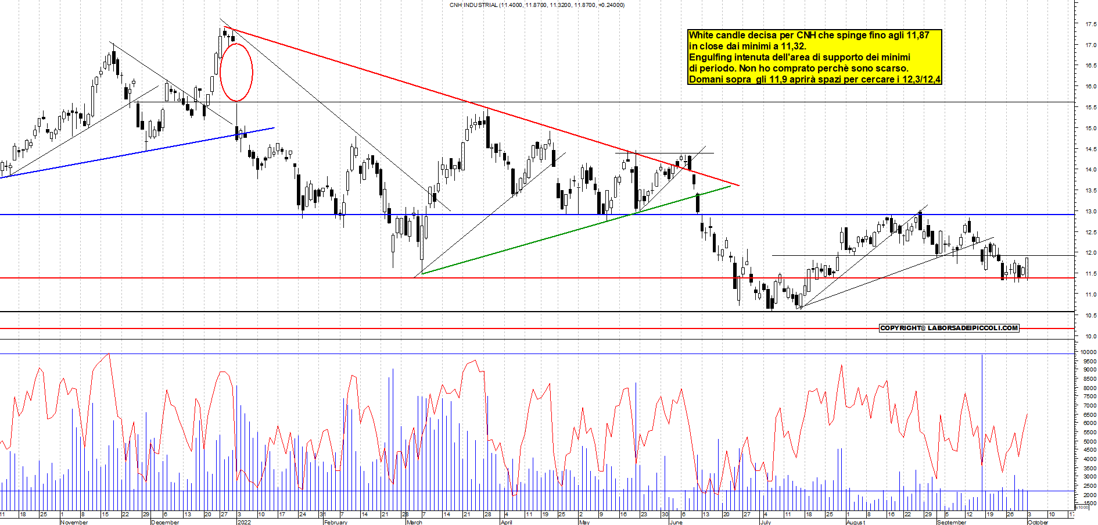This screenshot has width=1098, height=525.
Task: Click the 5000 volume axis label
Action: coord(1089,442)
